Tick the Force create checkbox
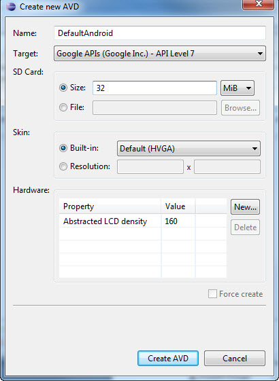The height and width of the screenshot is (381, 279). click(212, 294)
